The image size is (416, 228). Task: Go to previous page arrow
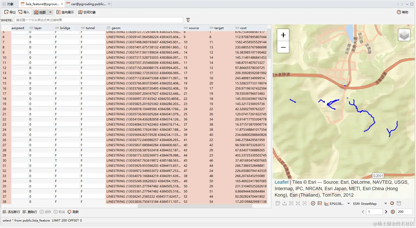pos(363,212)
